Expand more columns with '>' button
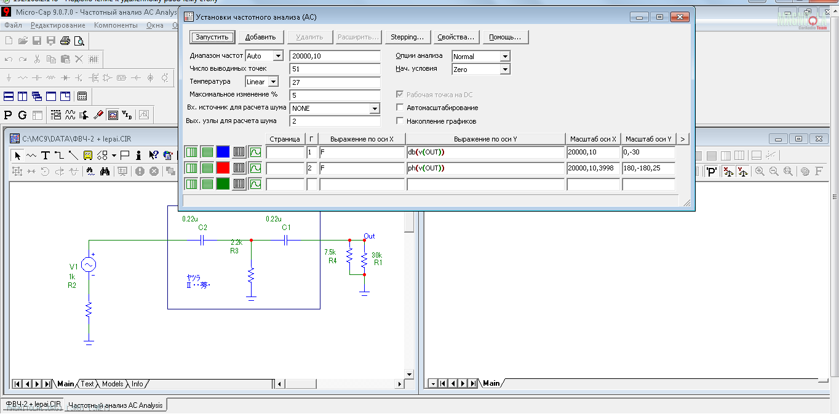This screenshot has width=839, height=414. click(x=682, y=139)
